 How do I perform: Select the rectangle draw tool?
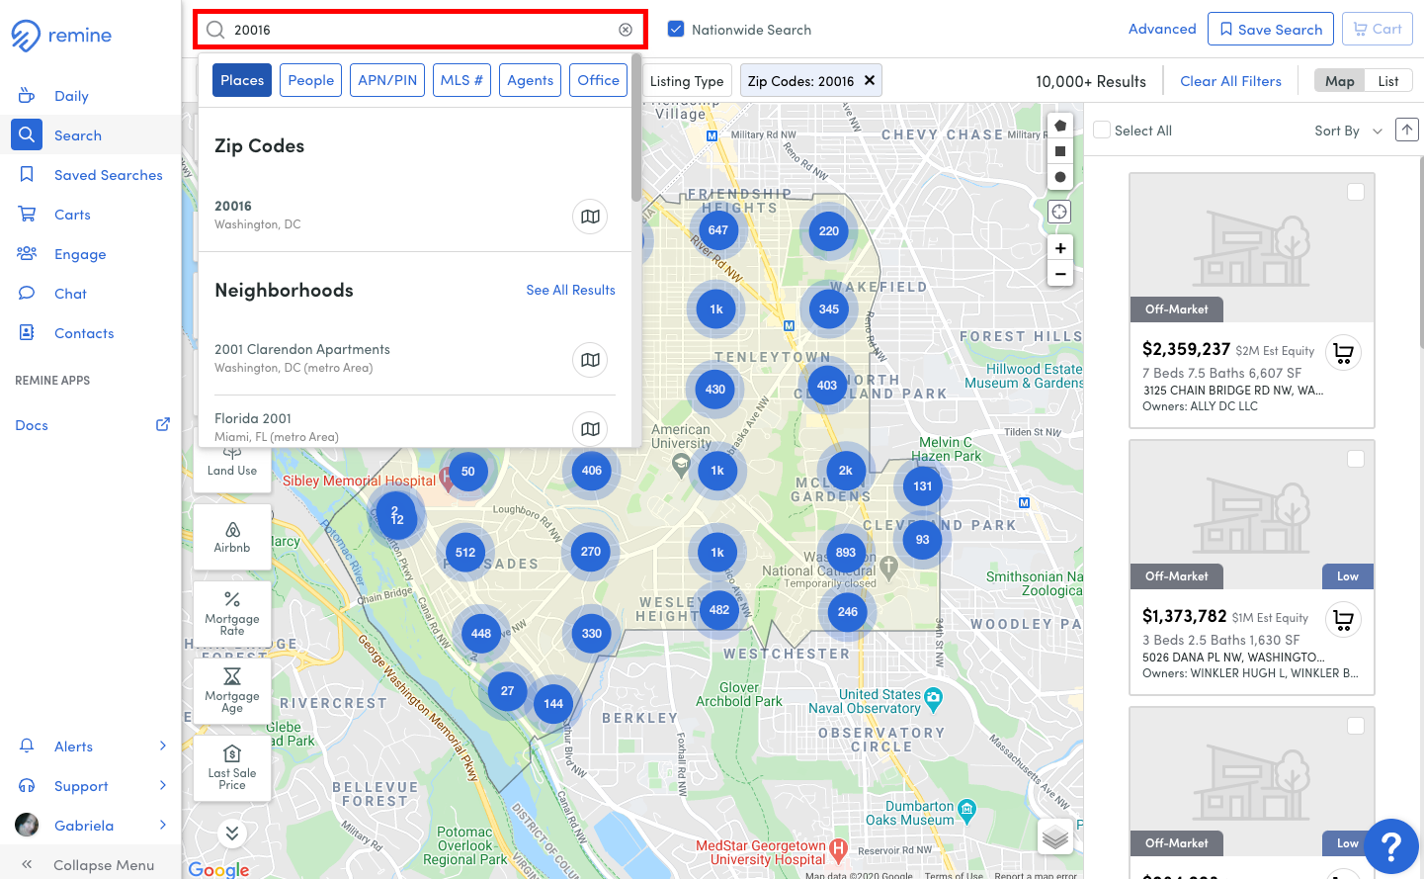[x=1059, y=151]
